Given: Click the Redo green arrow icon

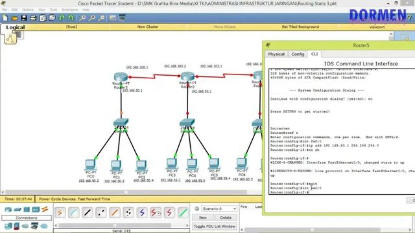Looking at the screenshot, I should (71, 18).
